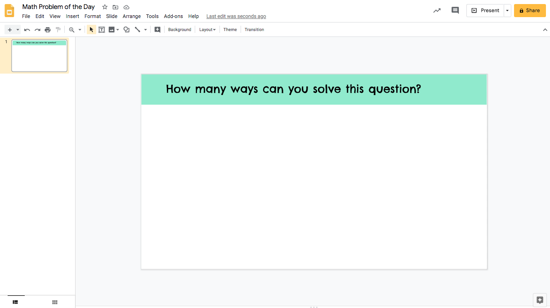Print the presentation
The width and height of the screenshot is (550, 308).
pyautogui.click(x=48, y=29)
